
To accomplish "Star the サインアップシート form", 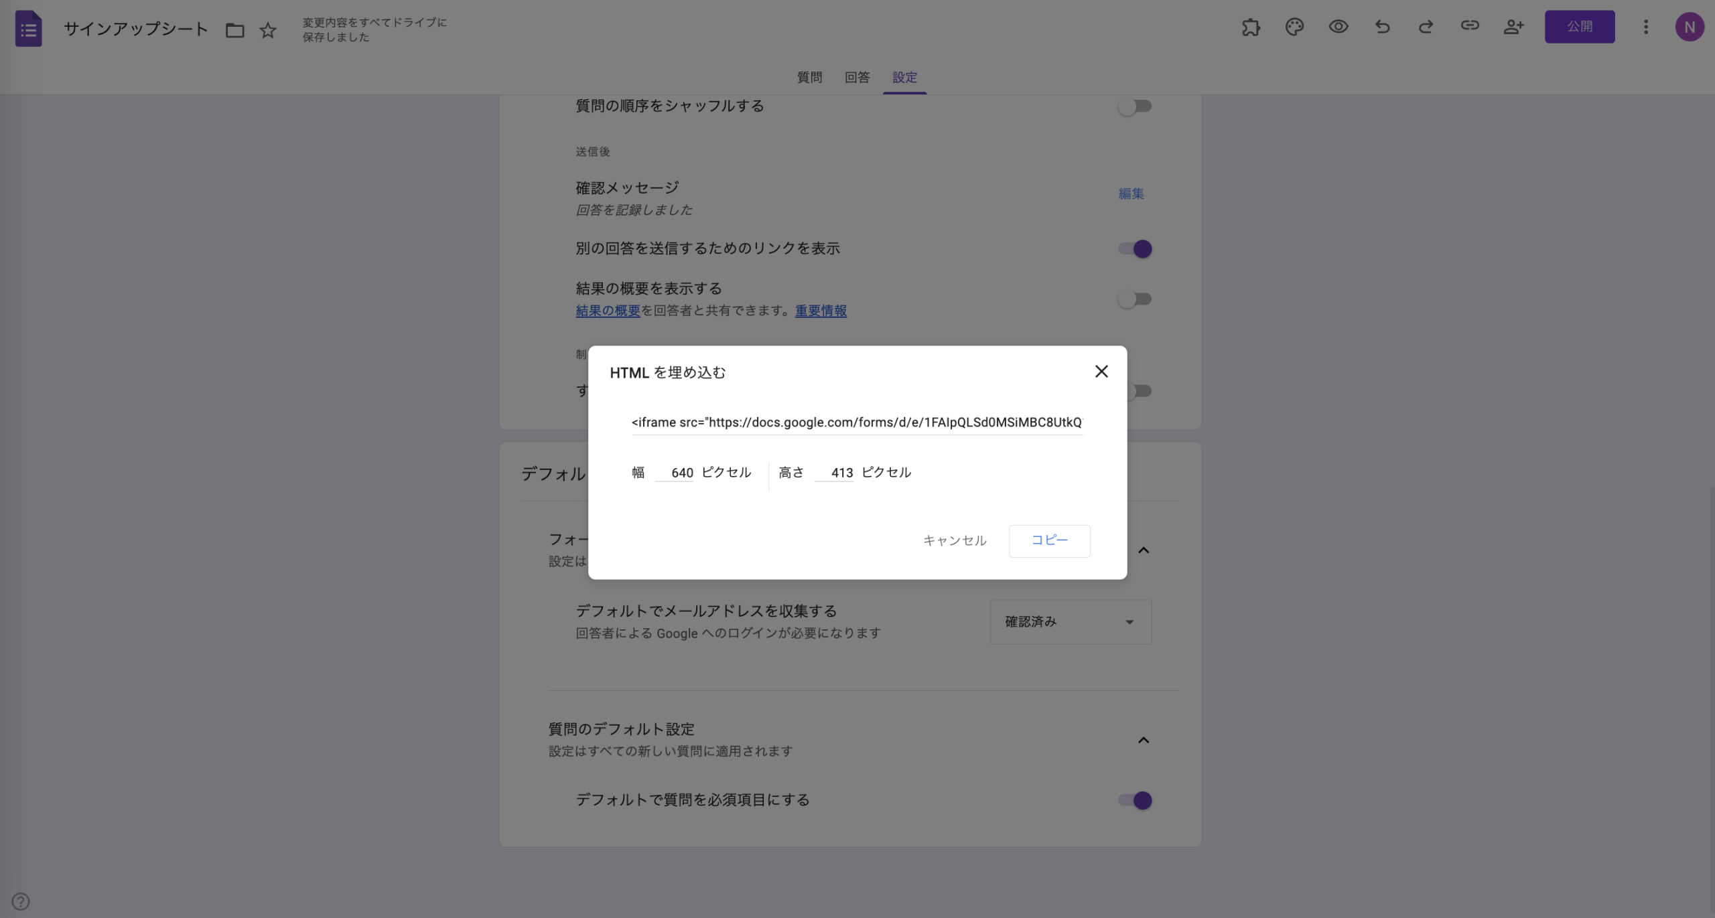I will [x=267, y=30].
